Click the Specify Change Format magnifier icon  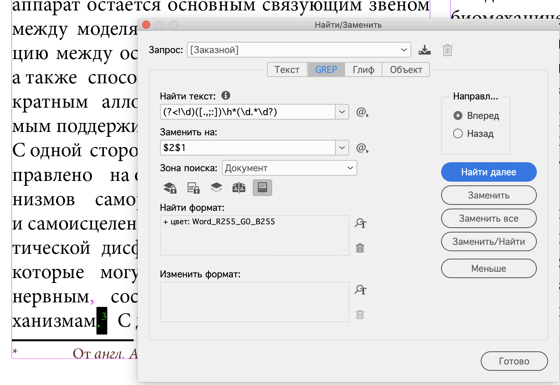click(x=360, y=290)
